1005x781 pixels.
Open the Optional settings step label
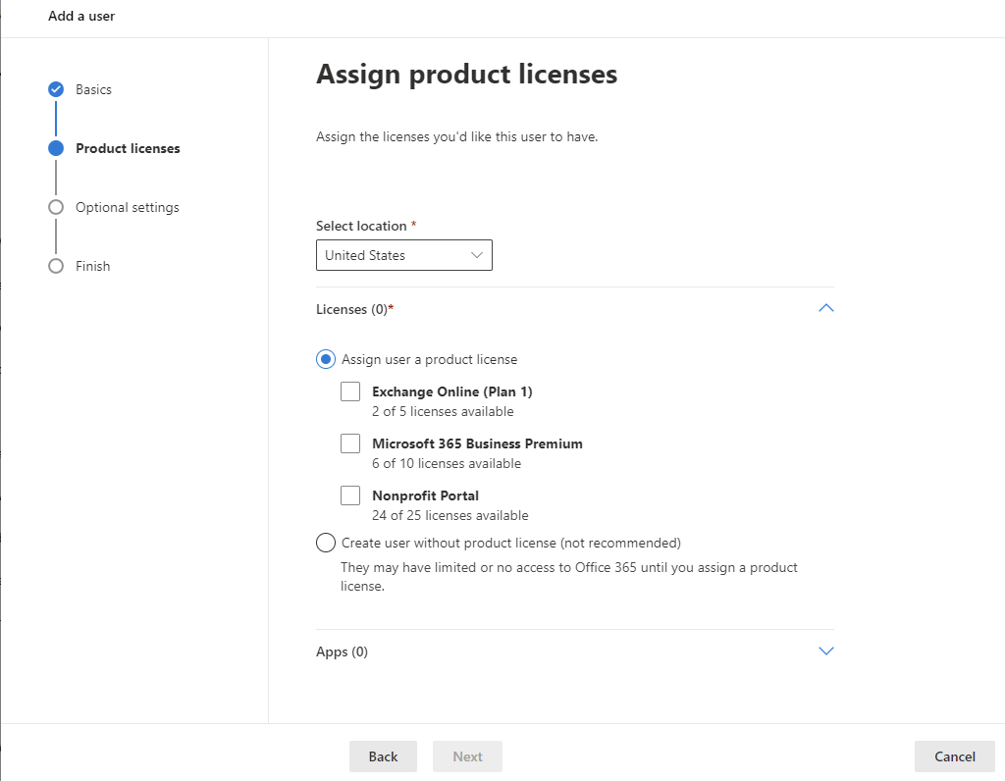(128, 207)
